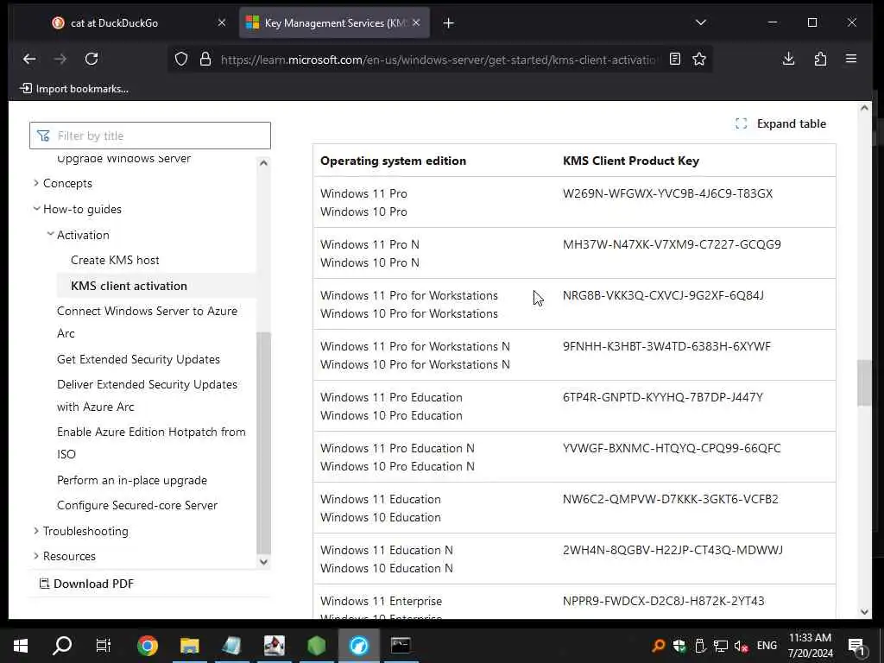The width and height of the screenshot is (884, 663).
Task: Open File Explorer from taskbar
Action: pyautogui.click(x=190, y=646)
